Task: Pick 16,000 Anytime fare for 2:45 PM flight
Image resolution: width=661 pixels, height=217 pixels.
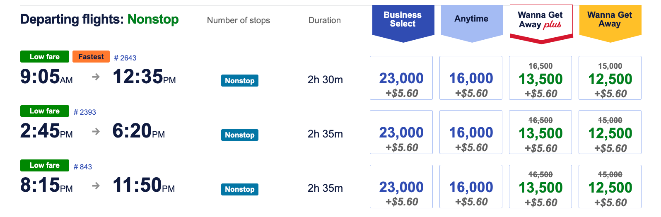Action: pos(471,133)
